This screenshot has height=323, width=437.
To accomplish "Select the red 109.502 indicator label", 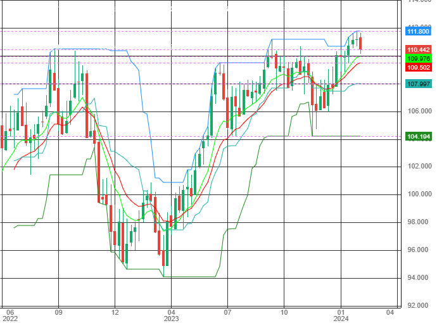I will (418, 67).
